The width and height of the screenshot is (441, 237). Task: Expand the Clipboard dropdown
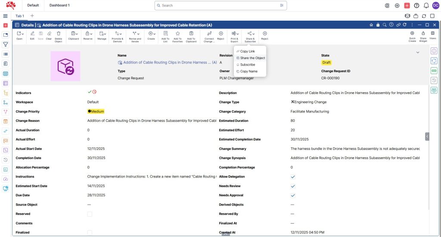point(77,34)
